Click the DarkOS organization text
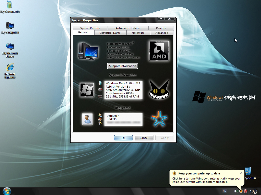261x195 pixels. pos(112,119)
